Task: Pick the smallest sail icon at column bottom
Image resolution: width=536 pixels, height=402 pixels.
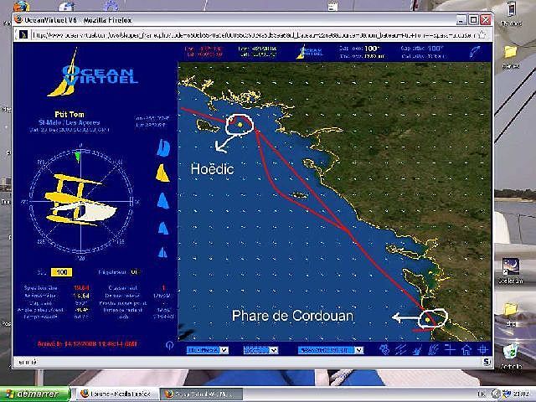Action: point(162,252)
